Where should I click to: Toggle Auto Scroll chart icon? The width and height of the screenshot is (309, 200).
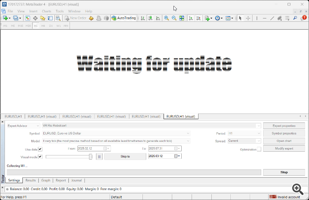tap(191, 18)
